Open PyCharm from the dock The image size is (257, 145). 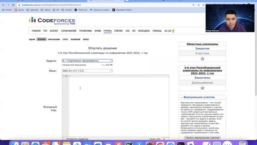pyautogui.click(x=128, y=143)
